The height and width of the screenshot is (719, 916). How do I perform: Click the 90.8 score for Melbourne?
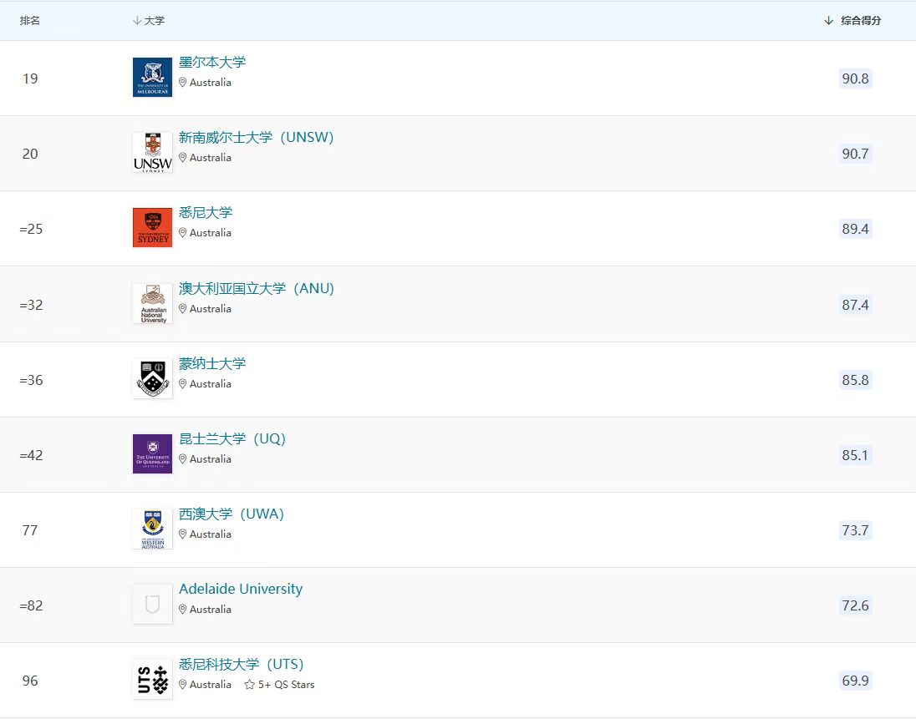[x=855, y=78]
